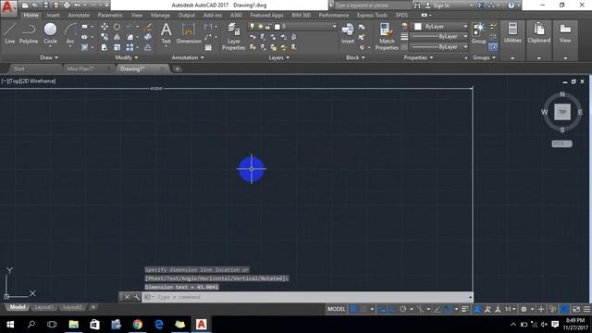This screenshot has width=592, height=333.
Task: Toggle group selection on in Groups panel
Action: coord(493,47)
